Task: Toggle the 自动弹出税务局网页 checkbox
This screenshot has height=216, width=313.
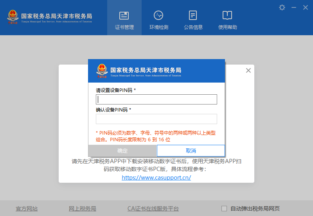Action: (224, 209)
